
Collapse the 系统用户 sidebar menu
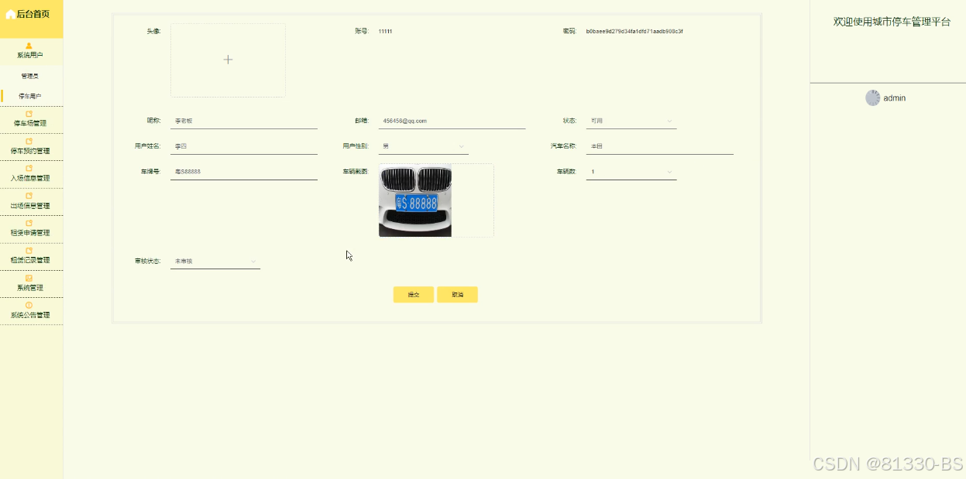click(32, 51)
